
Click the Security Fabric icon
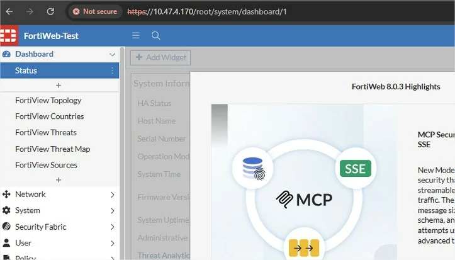tap(6, 227)
